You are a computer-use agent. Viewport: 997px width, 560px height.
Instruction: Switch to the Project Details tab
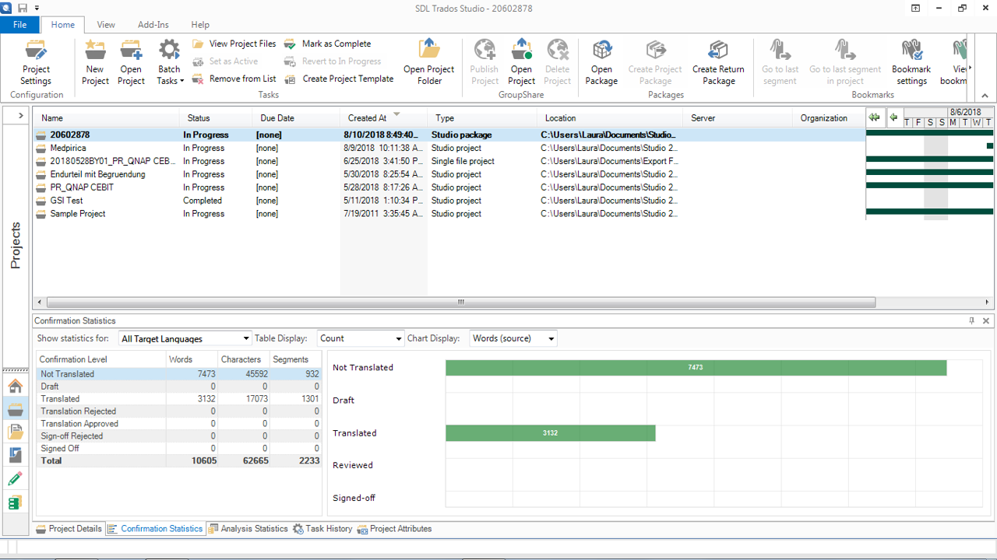[69, 529]
